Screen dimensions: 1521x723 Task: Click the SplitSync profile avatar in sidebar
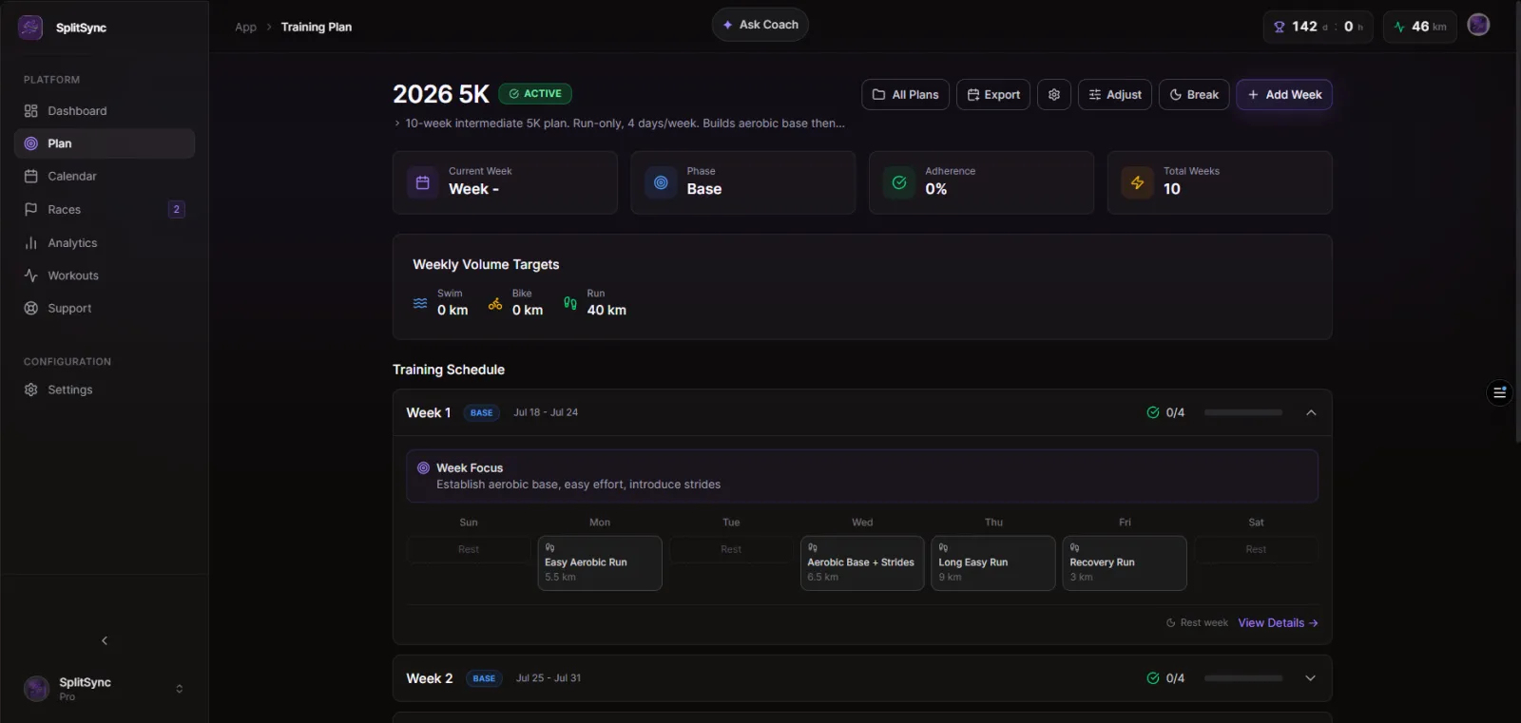tap(36, 689)
